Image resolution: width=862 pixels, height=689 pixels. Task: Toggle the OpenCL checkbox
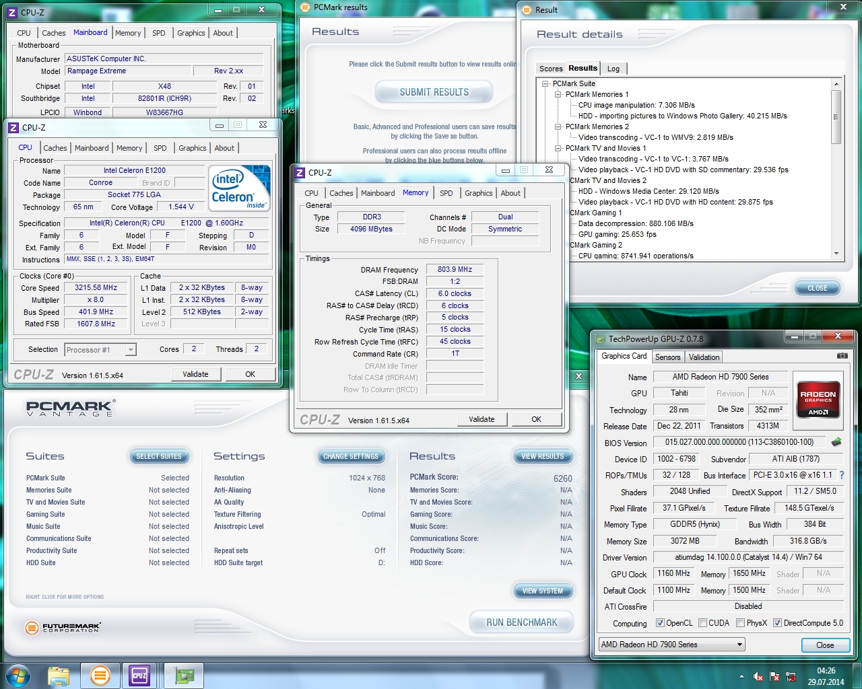click(x=660, y=623)
